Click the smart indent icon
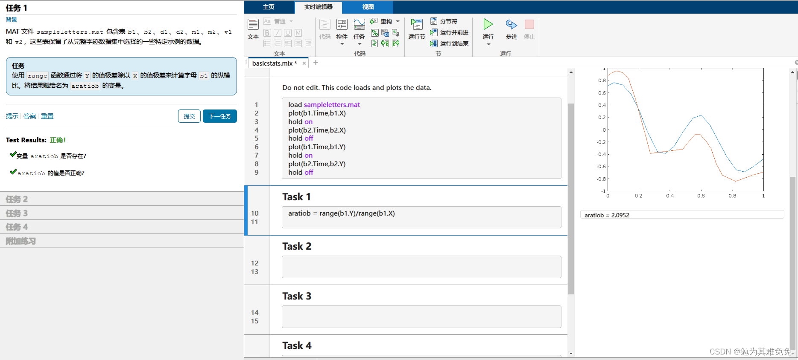Screen dimensions: 798x360 click(x=374, y=43)
